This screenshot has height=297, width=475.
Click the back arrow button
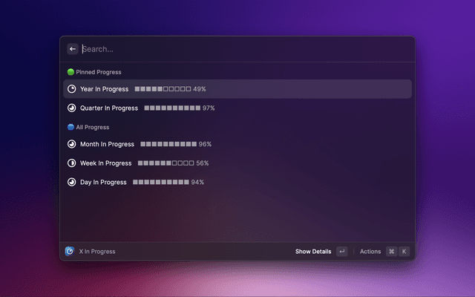[73, 49]
